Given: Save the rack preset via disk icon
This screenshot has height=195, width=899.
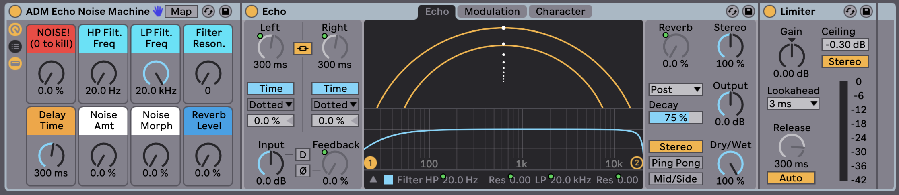Looking at the screenshot, I should pyautogui.click(x=225, y=11).
